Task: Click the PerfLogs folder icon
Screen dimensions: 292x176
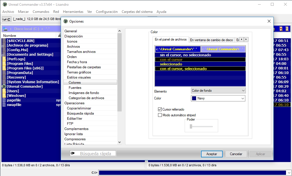Action: click(x=4, y=59)
